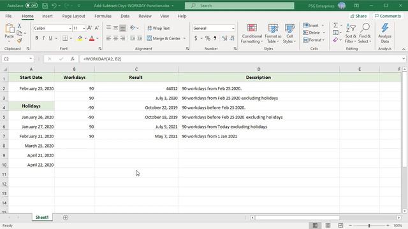Click the Increase Decimal icon

pyautogui.click(x=224, y=38)
